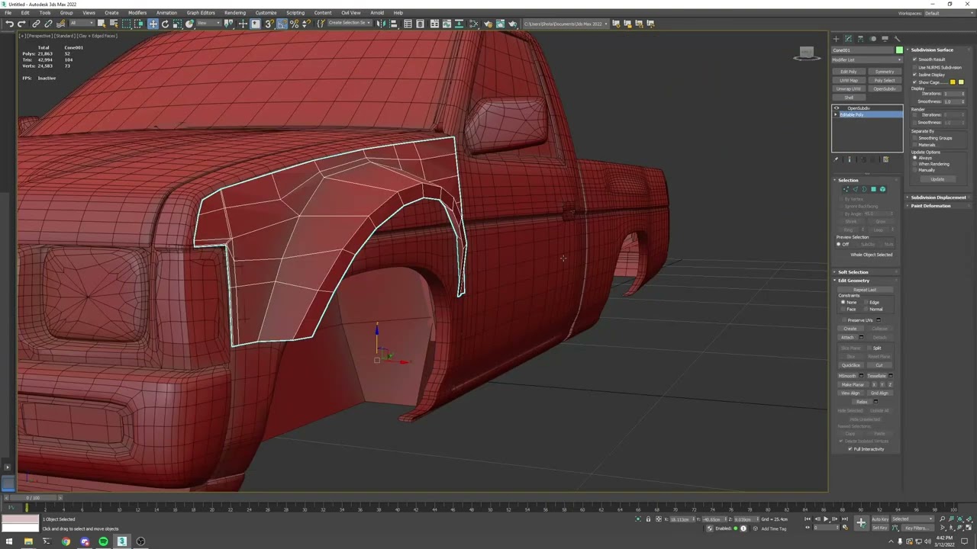The image size is (977, 549).
Task: Toggle the Angle Snap tool
Action: point(282,24)
